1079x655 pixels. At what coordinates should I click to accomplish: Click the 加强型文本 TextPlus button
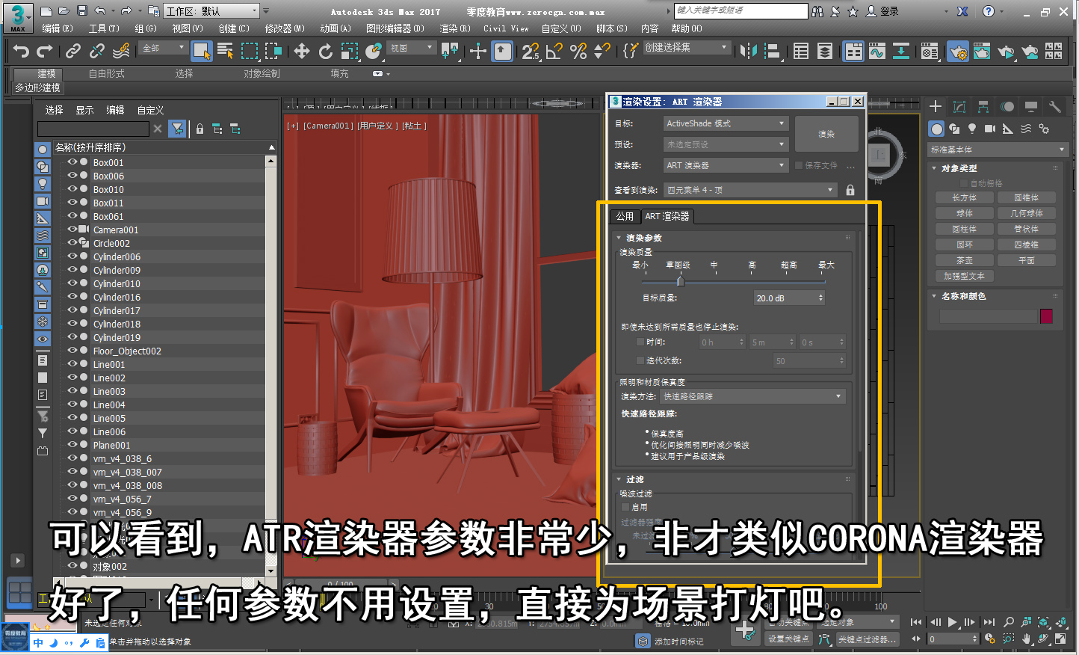tap(965, 276)
